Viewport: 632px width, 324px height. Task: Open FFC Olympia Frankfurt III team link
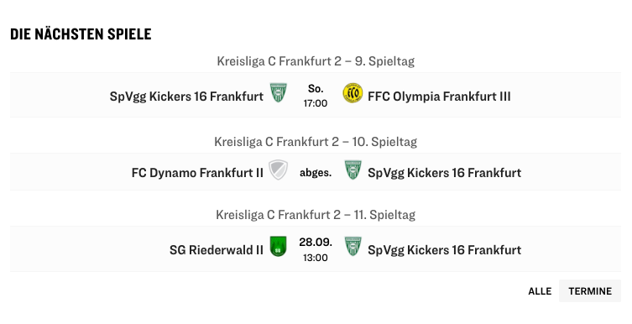coord(439,97)
